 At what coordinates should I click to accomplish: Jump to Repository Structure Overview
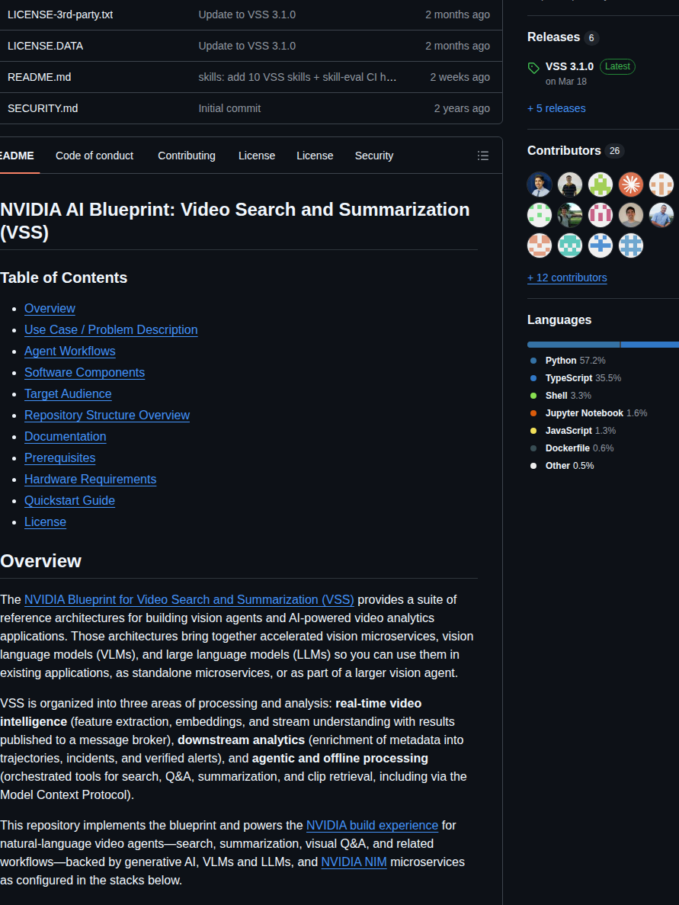[x=107, y=416]
